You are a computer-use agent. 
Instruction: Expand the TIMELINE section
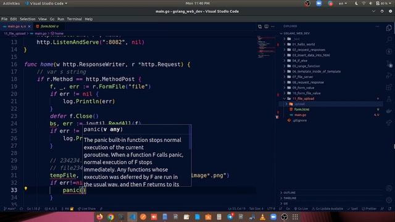tap(289, 198)
